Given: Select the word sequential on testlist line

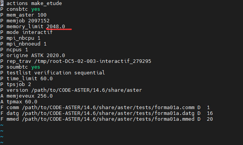Looking at the screenshot, I should (89, 73).
